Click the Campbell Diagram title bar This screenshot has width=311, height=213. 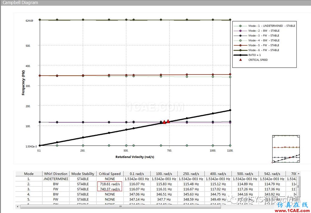pyautogui.click(x=155, y=2)
